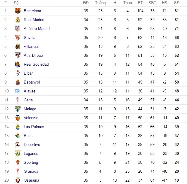Click the SĐ points column header
The width and height of the screenshot is (188, 184).
[x=176, y=3]
